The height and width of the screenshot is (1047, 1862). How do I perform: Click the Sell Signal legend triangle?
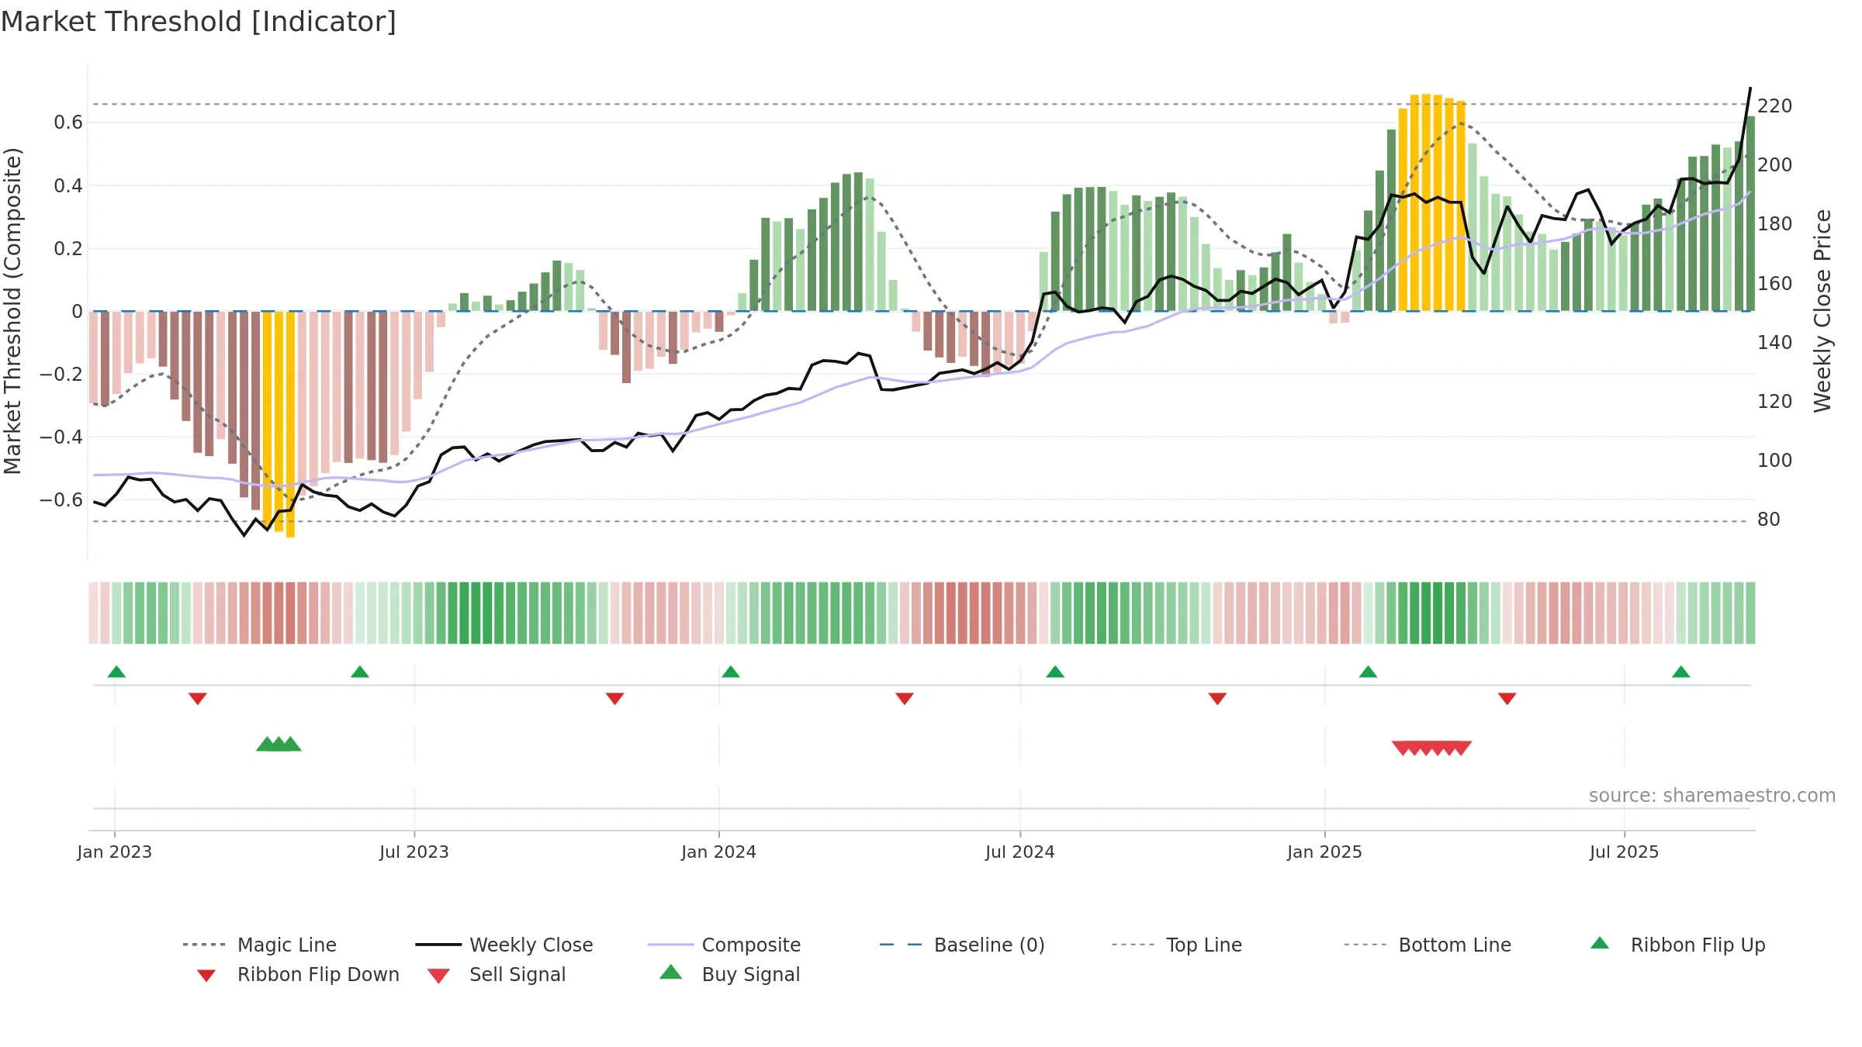(438, 976)
